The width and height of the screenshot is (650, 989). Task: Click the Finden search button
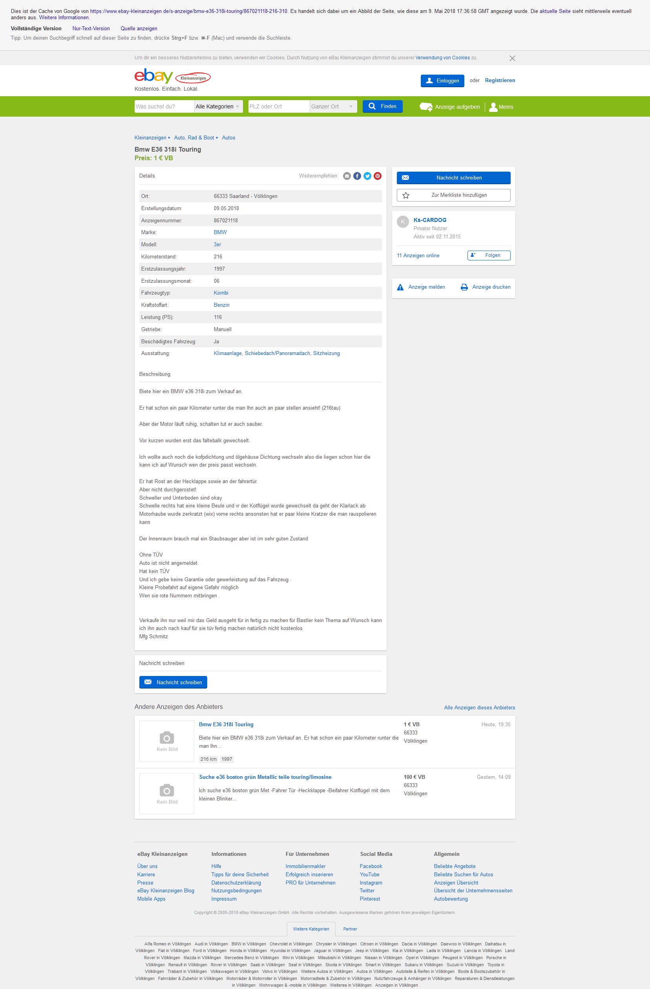tap(383, 106)
